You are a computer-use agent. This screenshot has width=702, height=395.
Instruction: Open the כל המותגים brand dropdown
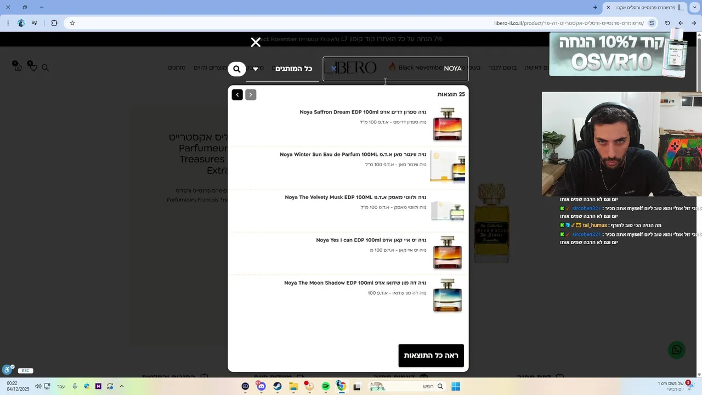click(282, 69)
